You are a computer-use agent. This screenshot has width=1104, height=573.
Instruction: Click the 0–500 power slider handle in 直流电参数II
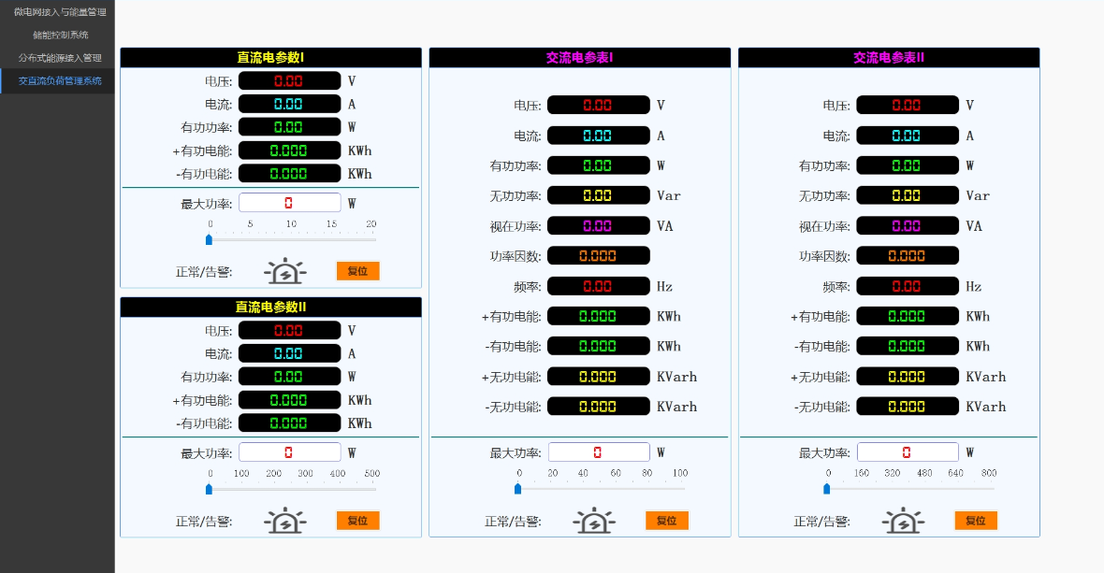coord(210,489)
